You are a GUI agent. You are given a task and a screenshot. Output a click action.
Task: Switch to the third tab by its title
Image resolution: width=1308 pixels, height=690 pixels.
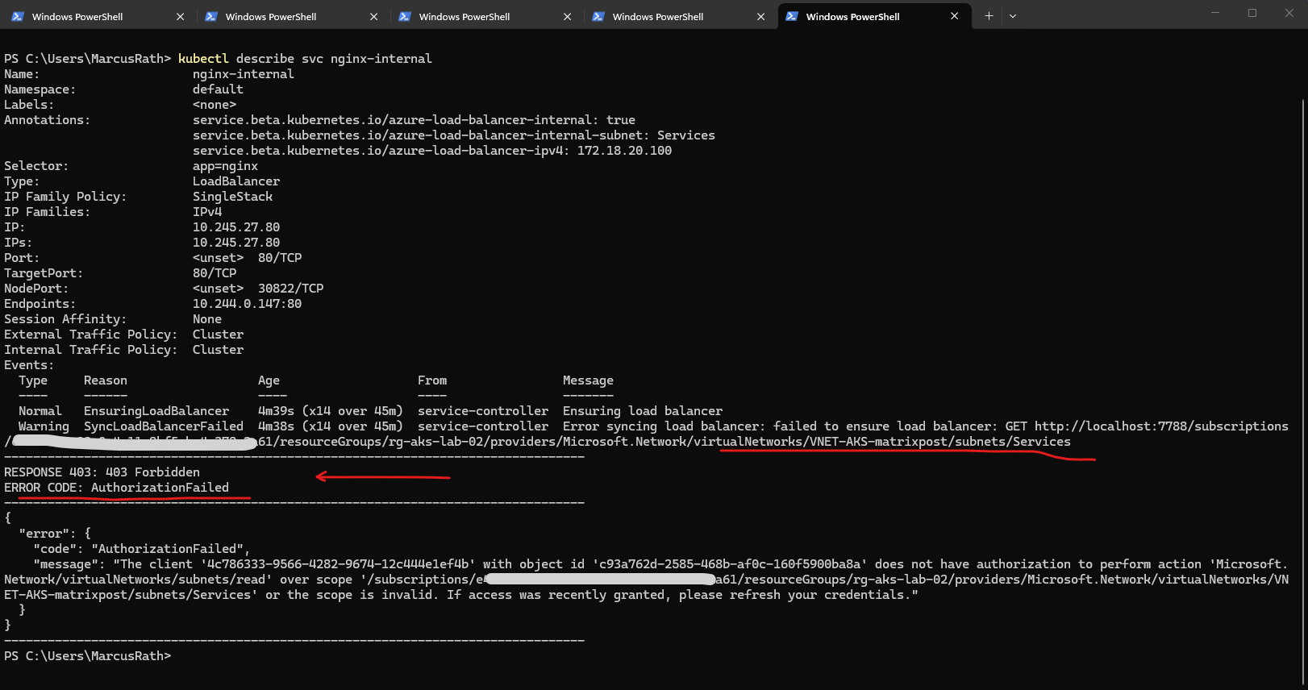tap(464, 17)
